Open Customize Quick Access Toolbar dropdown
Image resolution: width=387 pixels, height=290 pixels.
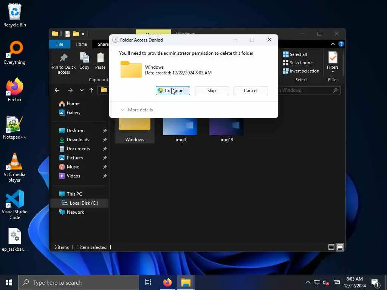coord(83,34)
